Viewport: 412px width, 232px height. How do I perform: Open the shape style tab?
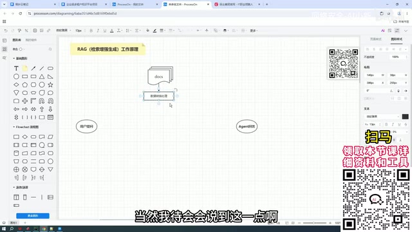[x=397, y=39]
